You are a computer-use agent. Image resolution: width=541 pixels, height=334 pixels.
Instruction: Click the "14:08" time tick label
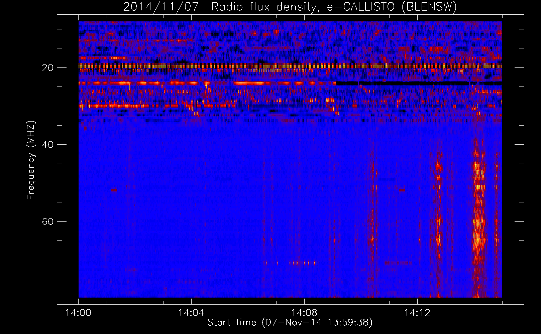pyautogui.click(x=304, y=313)
